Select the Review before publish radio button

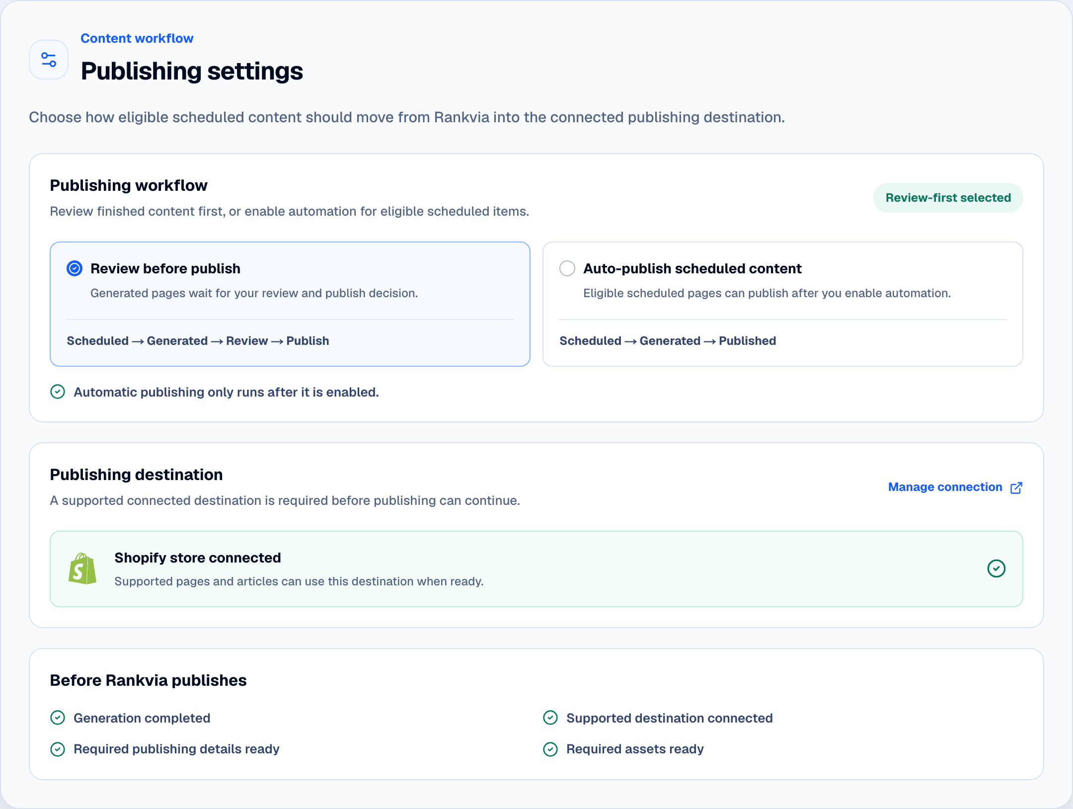point(75,268)
